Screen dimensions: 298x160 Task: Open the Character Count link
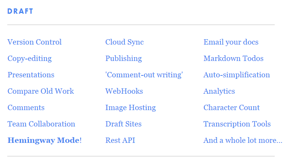point(232,108)
